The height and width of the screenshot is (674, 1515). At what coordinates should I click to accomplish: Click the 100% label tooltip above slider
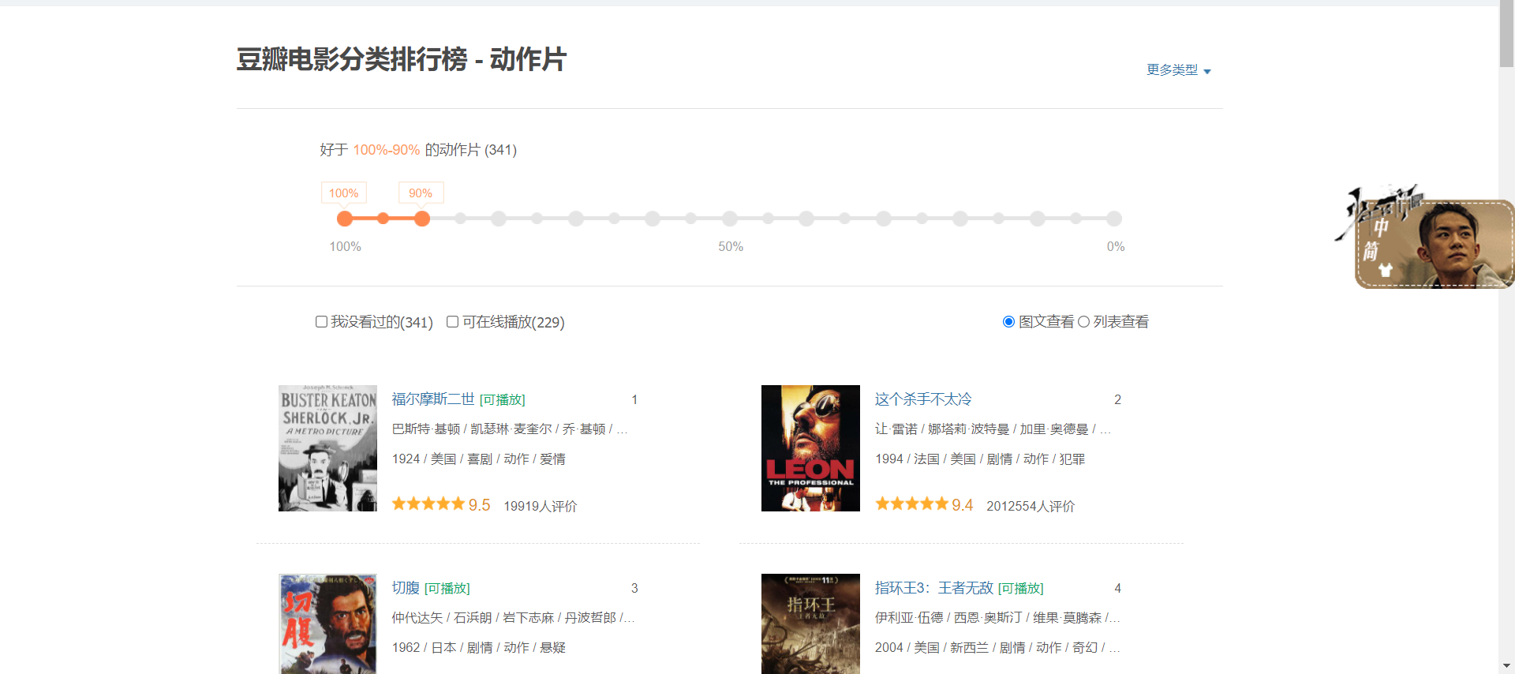(x=344, y=193)
